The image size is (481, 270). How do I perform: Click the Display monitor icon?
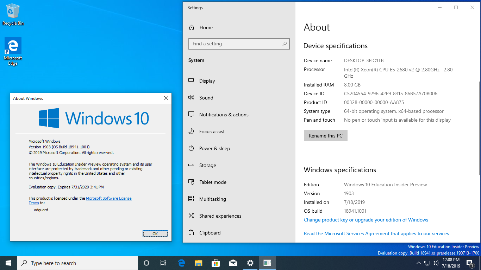point(191,81)
